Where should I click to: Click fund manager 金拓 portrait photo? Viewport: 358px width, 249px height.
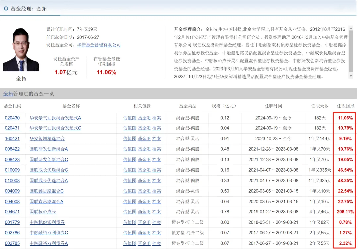tap(21, 49)
